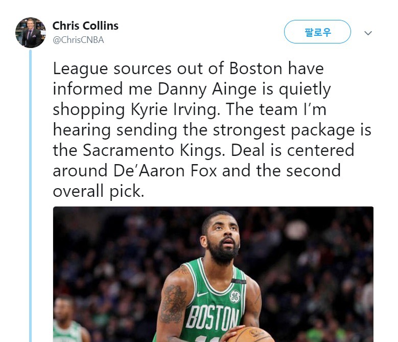The width and height of the screenshot is (398, 342).
Task: Click the Nike swoosh on the jersey
Action: click(202, 294)
